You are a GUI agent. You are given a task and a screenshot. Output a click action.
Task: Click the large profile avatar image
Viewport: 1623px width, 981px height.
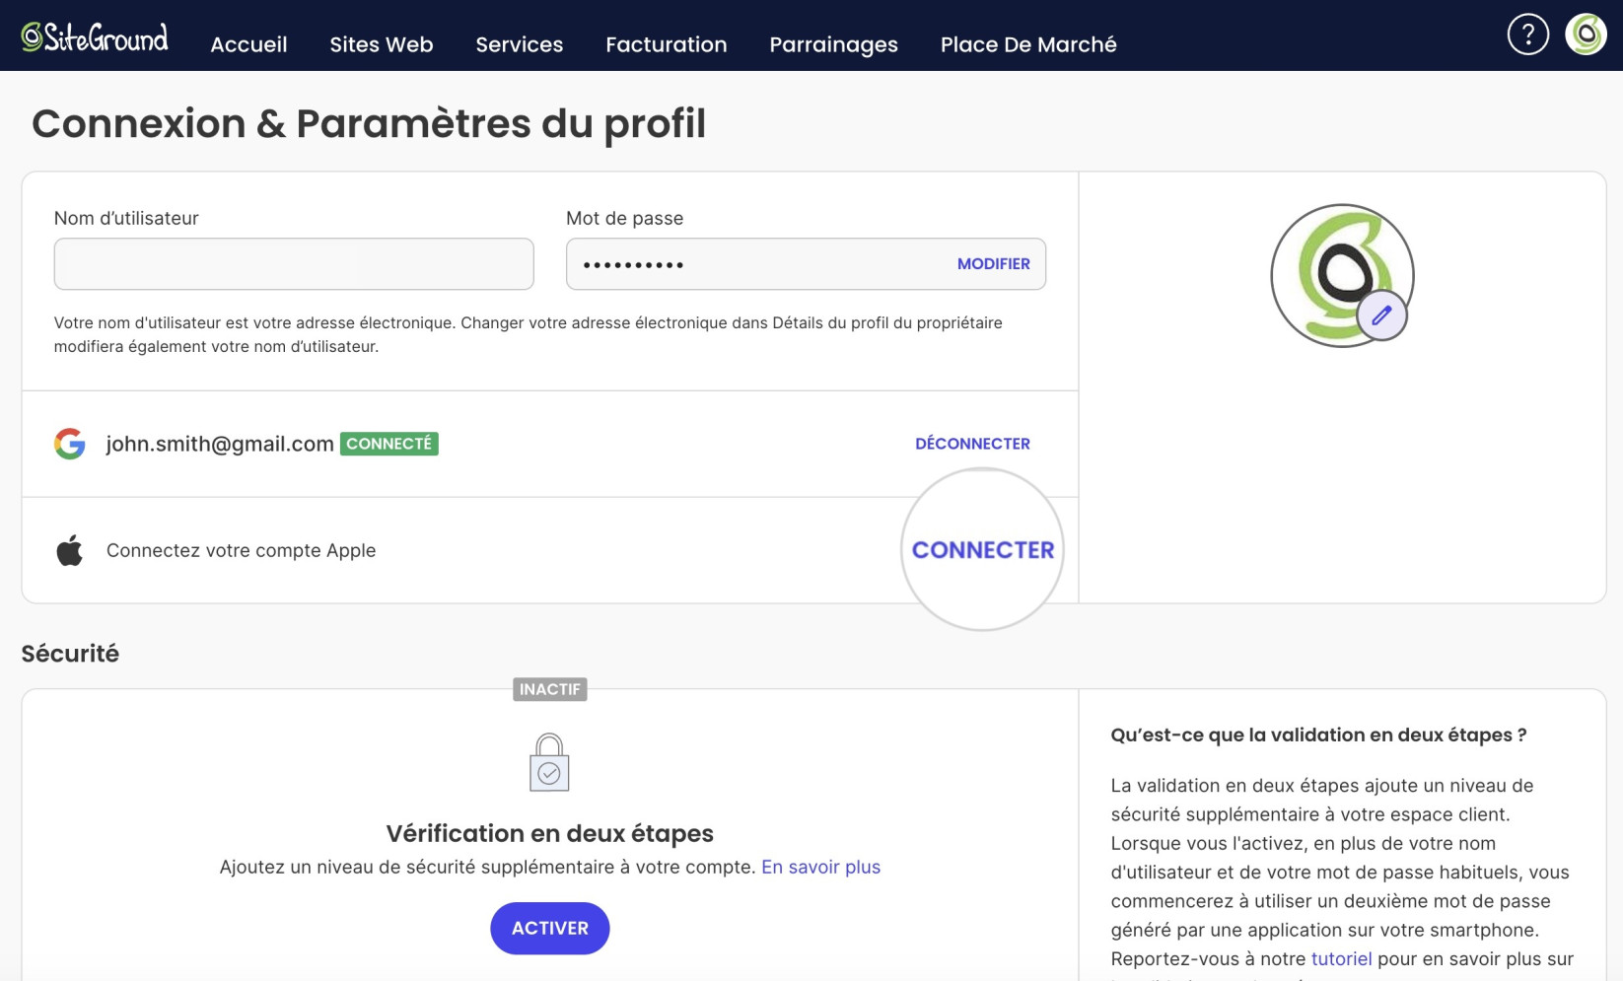(x=1342, y=275)
